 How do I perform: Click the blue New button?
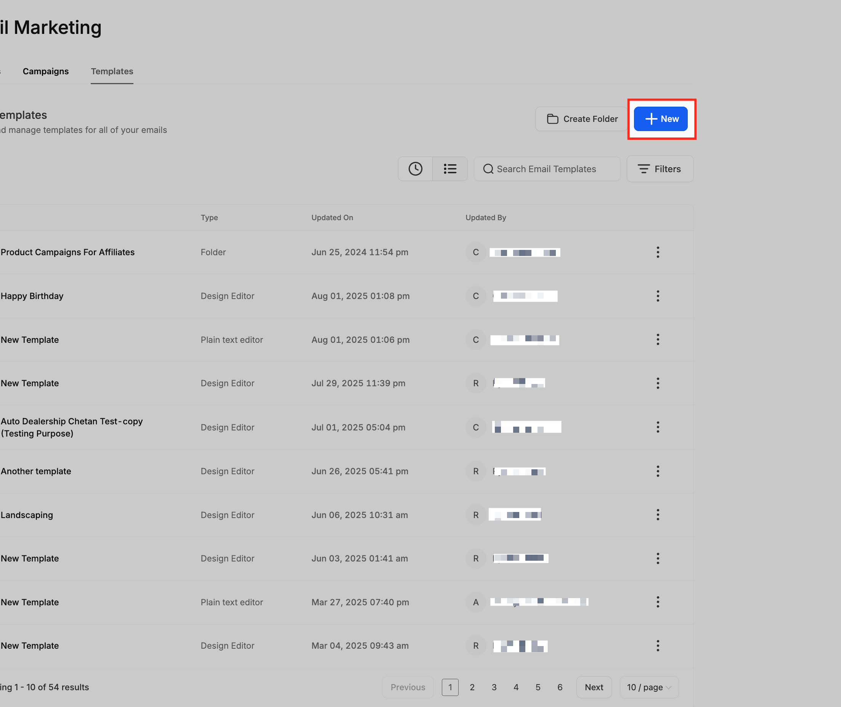pos(661,119)
